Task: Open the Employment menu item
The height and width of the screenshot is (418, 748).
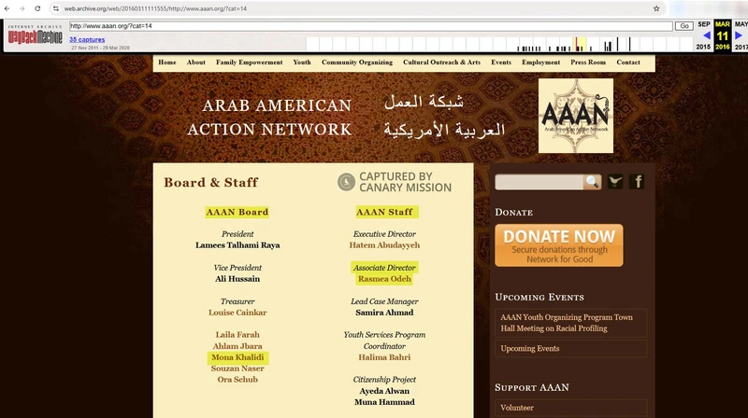Action: coord(541,63)
